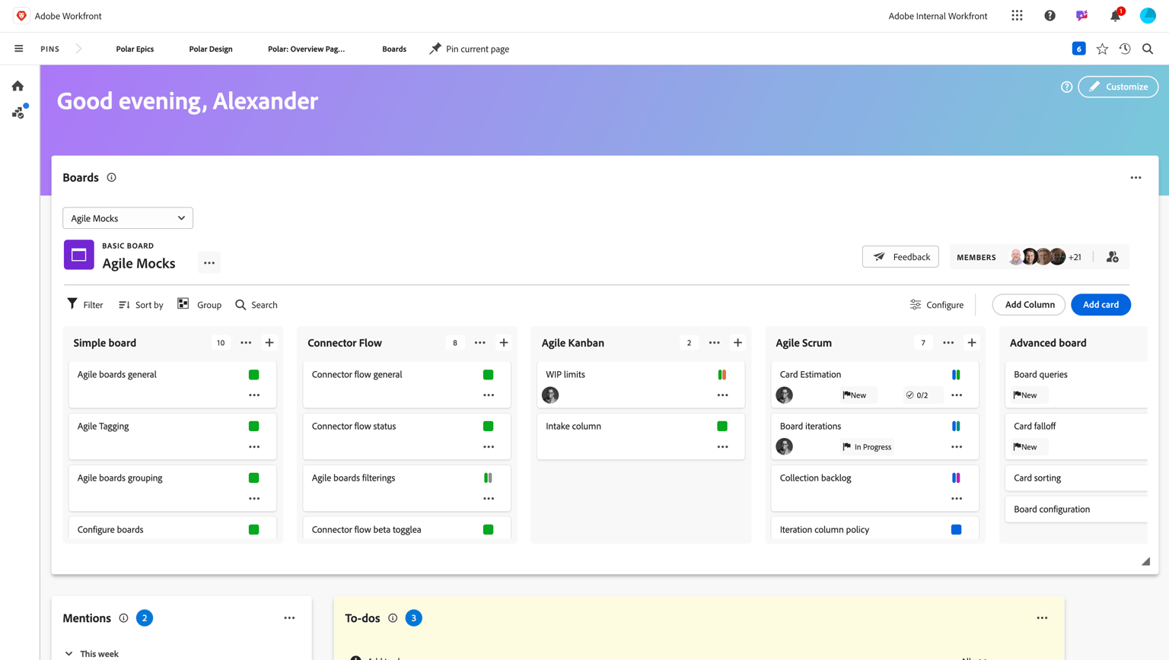Image resolution: width=1169 pixels, height=660 pixels.
Task: Open the Configure board settings
Action: click(937, 305)
